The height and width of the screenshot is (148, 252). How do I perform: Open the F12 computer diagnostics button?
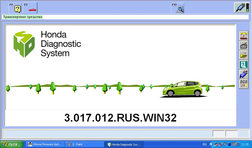pos(178,8)
